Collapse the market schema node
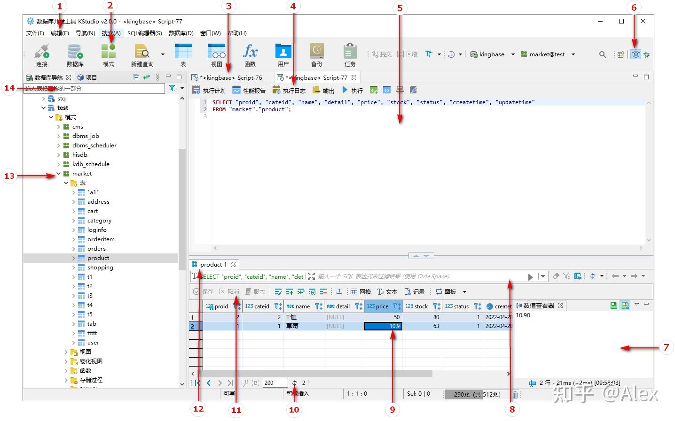Viewport: 675px width, 421px height. coord(58,173)
